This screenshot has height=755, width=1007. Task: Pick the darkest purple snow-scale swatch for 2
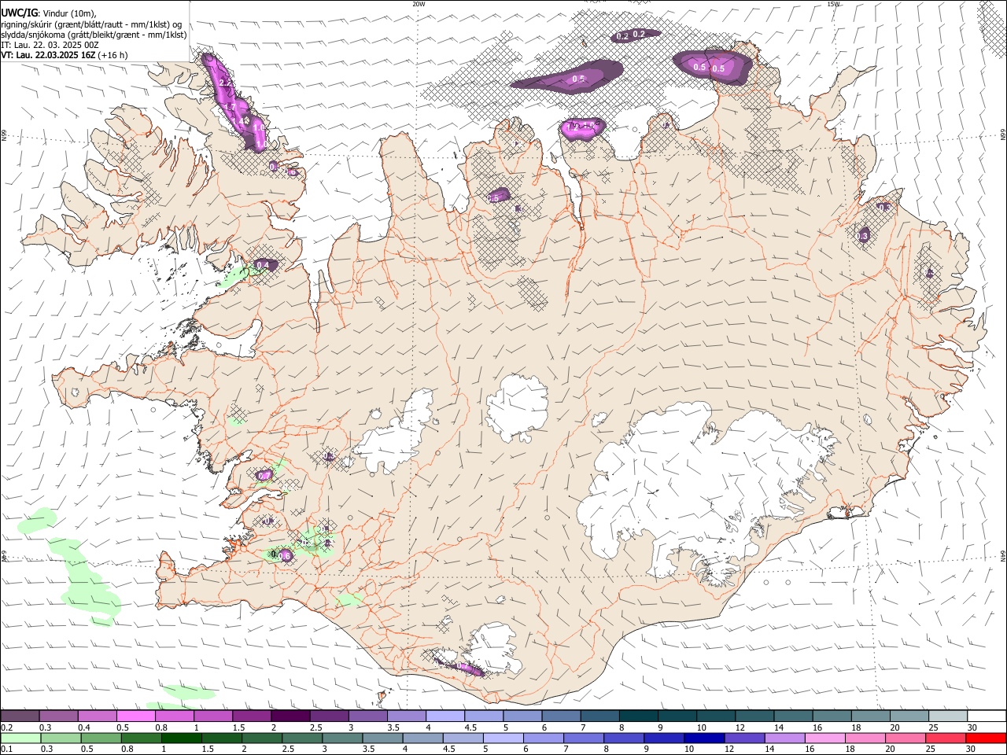(x=290, y=716)
